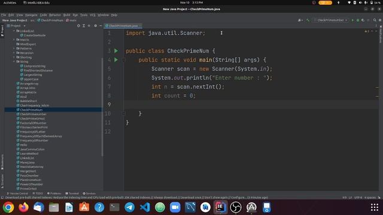Open OBS Studio from dock
The width and height of the screenshot is (383, 215).
pos(236,207)
